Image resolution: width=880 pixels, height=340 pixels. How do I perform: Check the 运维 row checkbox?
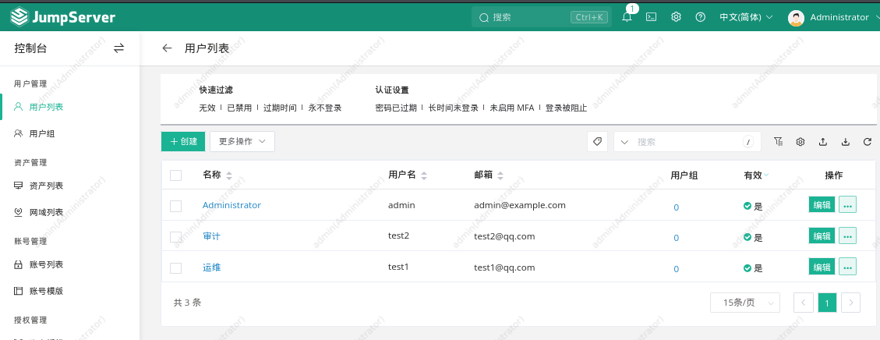(175, 267)
